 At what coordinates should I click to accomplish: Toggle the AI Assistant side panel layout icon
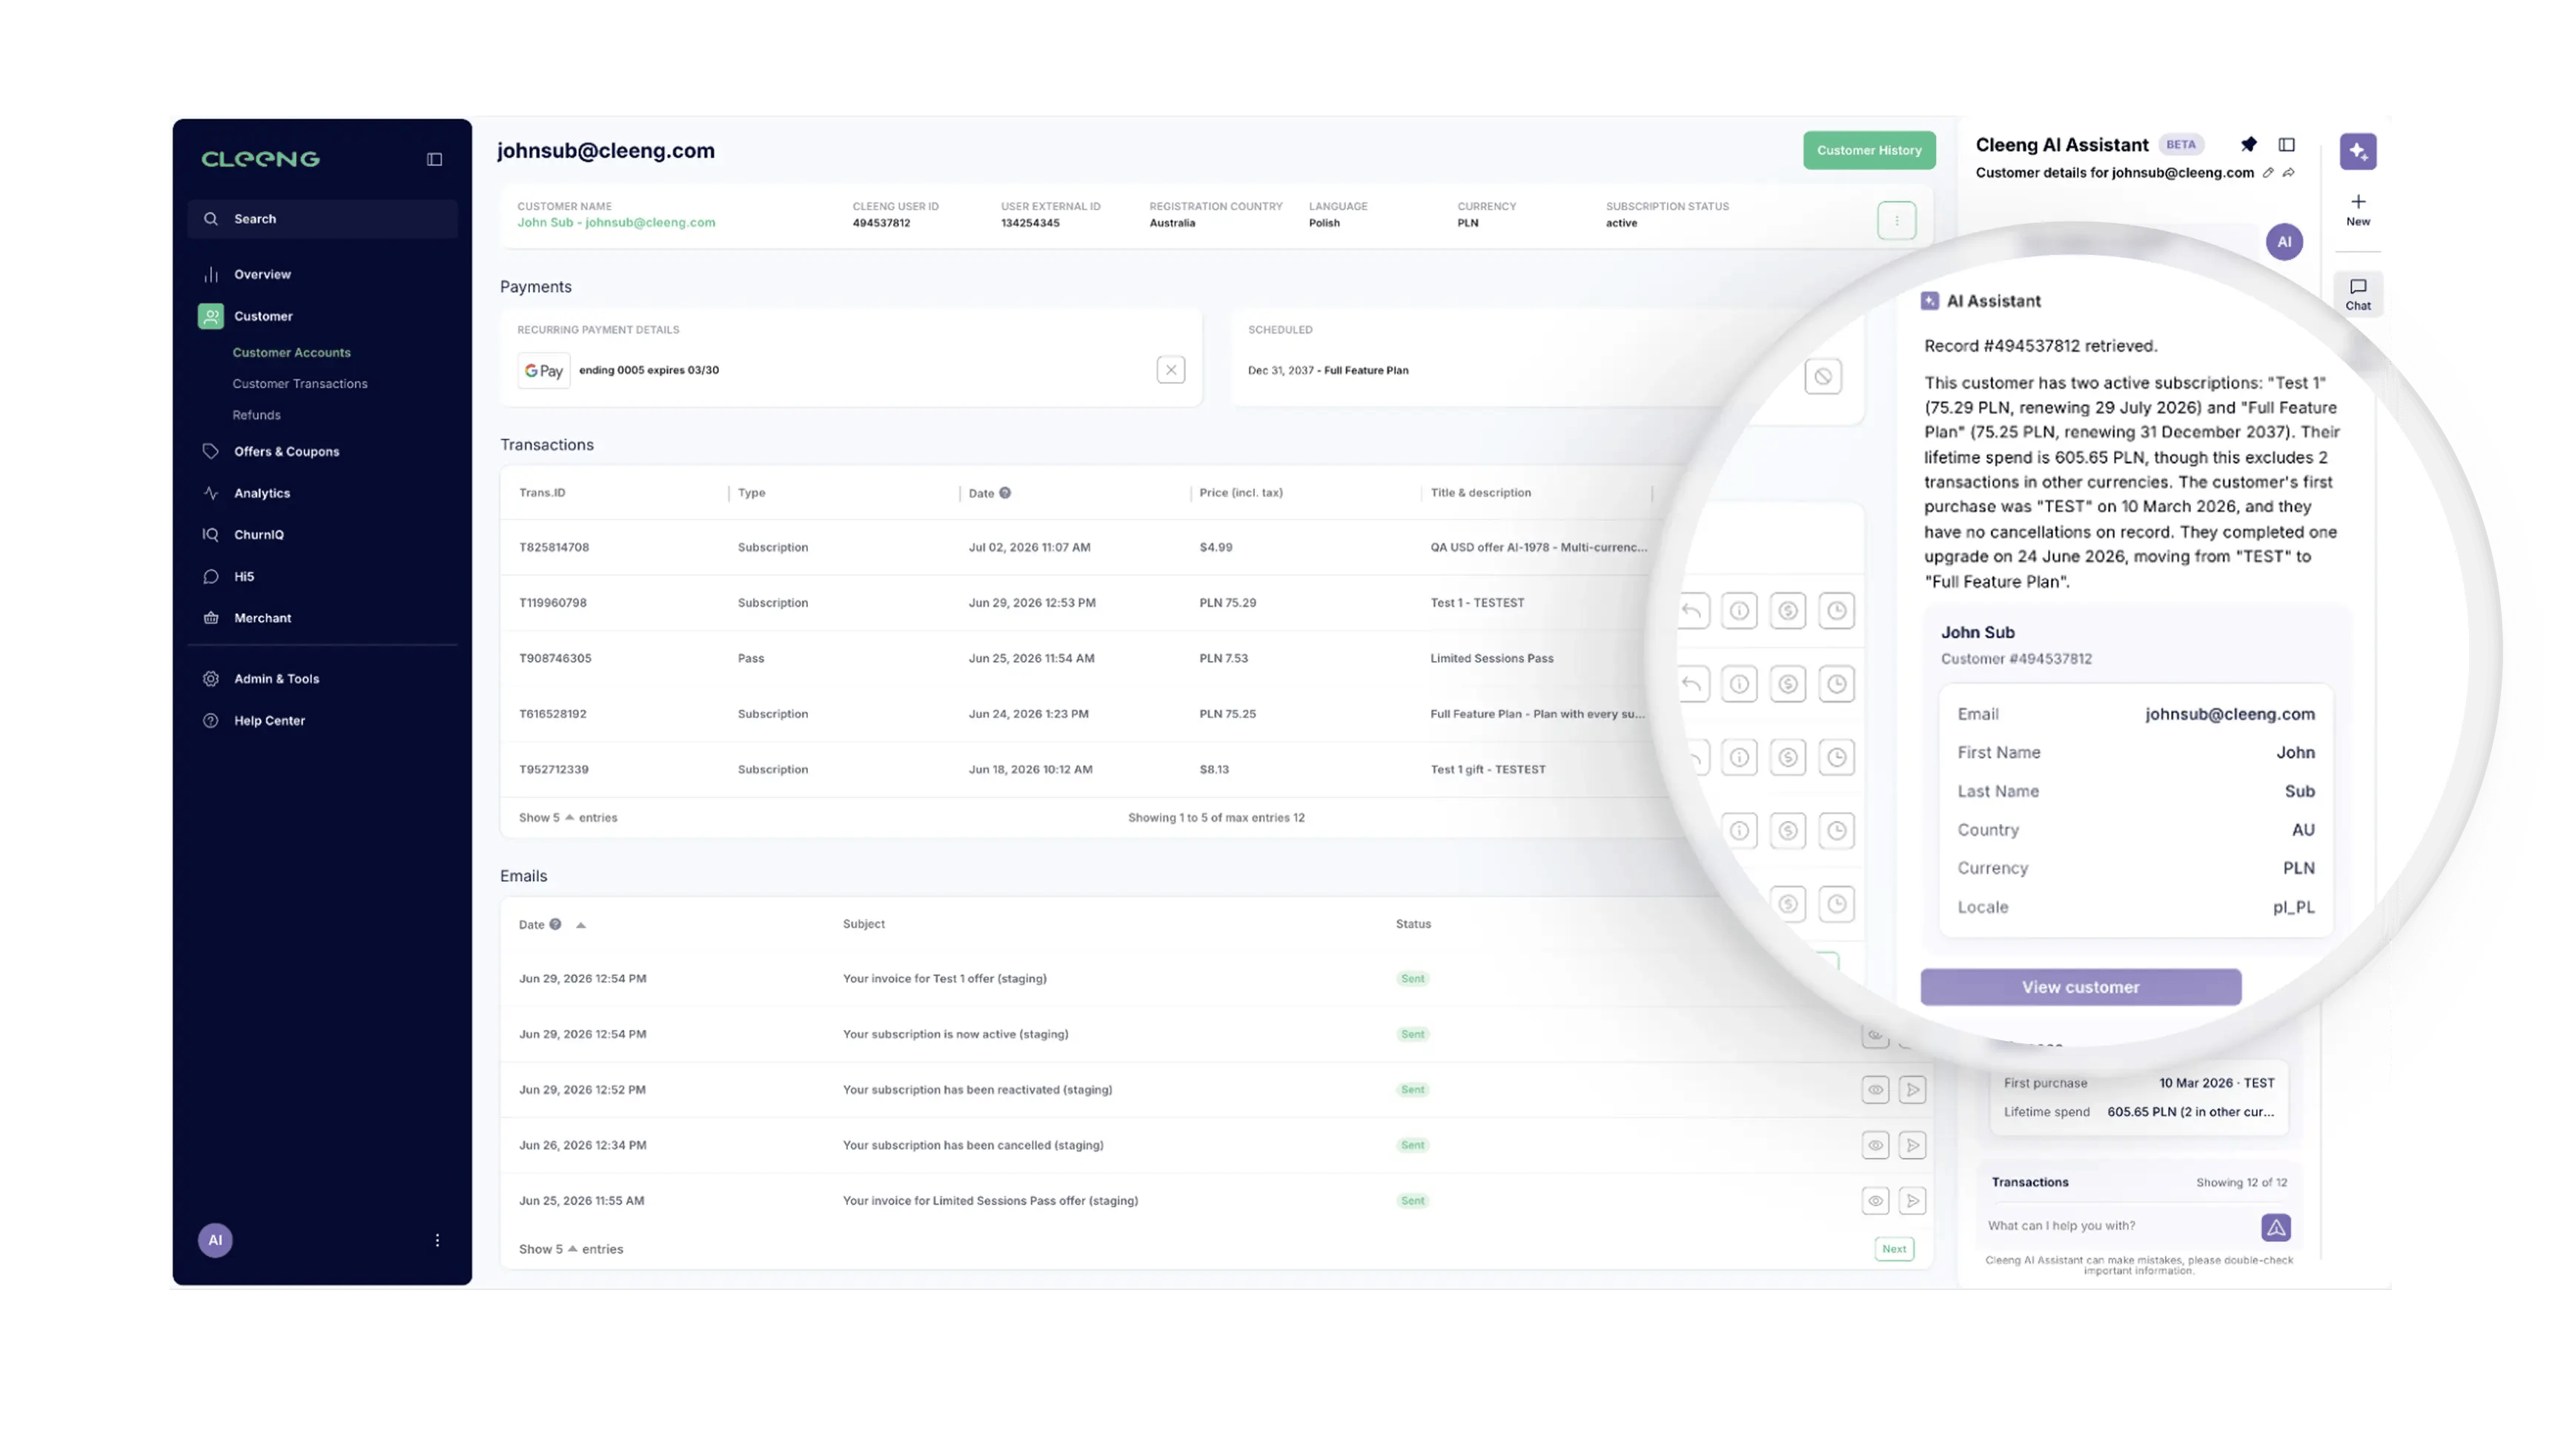point(2286,145)
